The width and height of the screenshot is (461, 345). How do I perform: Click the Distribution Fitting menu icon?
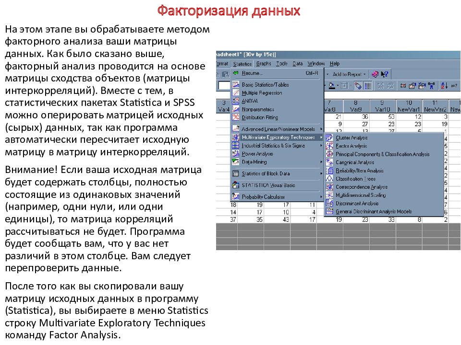236,117
